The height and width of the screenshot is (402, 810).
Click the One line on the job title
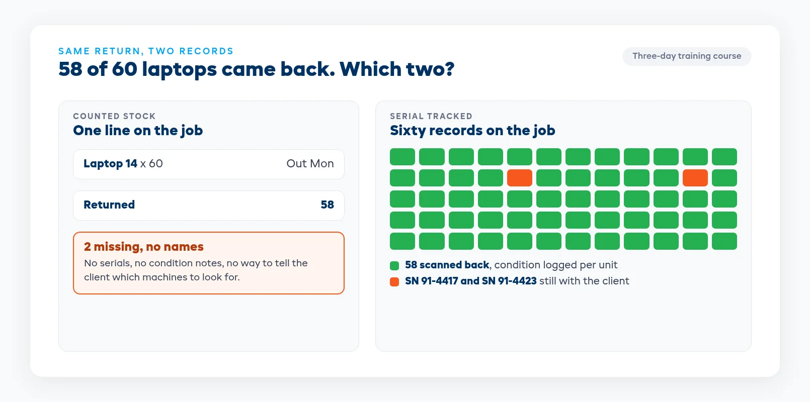point(138,131)
